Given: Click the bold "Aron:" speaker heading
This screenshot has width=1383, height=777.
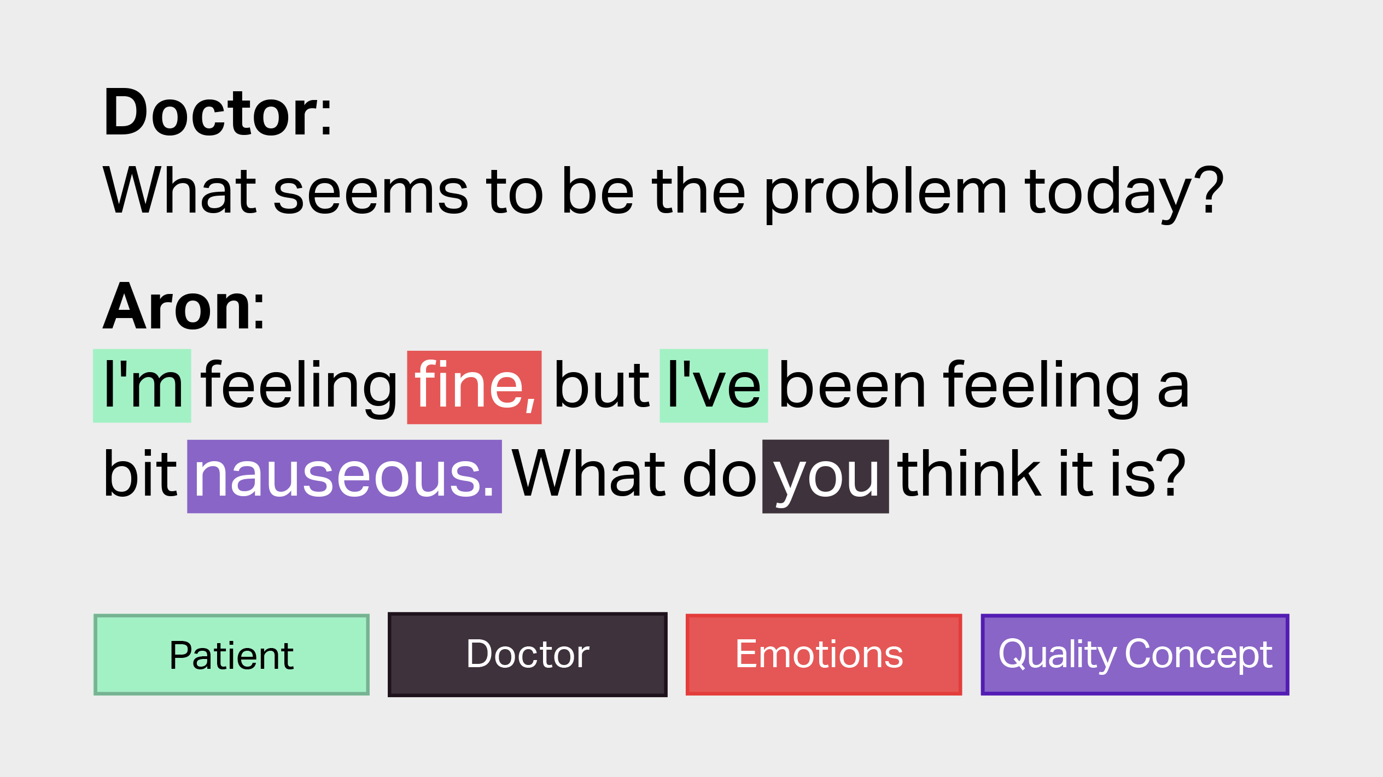Looking at the screenshot, I should pyautogui.click(x=184, y=307).
